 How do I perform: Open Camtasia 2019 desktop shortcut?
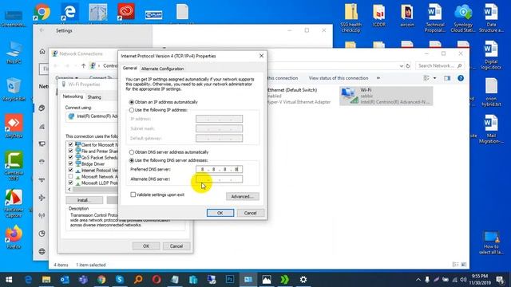pyautogui.click(x=14, y=166)
